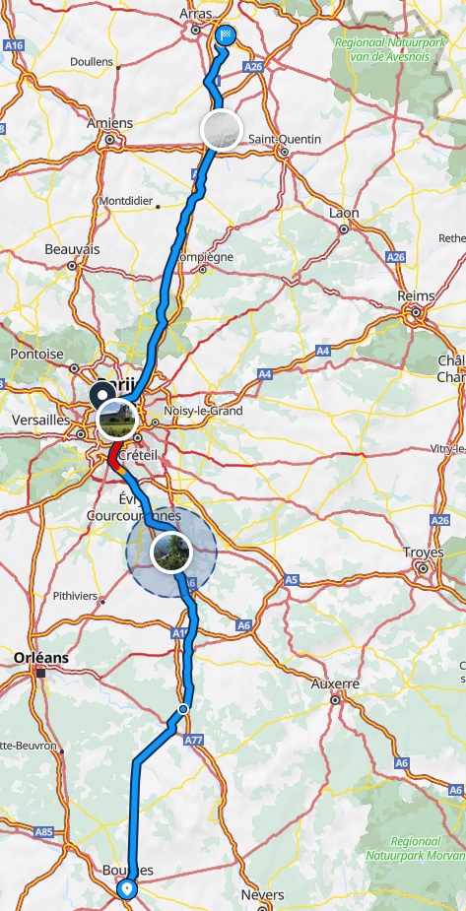The image size is (466, 911).
Task: Select the Laon city marker
Action: pyautogui.click(x=344, y=229)
